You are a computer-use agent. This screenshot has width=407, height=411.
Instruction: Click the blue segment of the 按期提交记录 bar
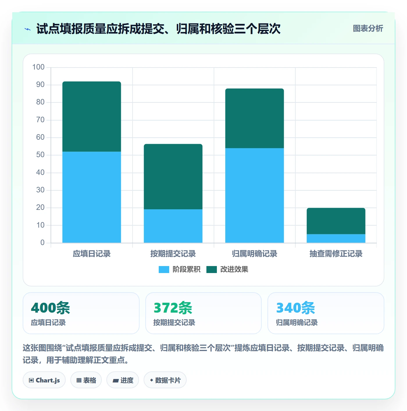pos(173,226)
